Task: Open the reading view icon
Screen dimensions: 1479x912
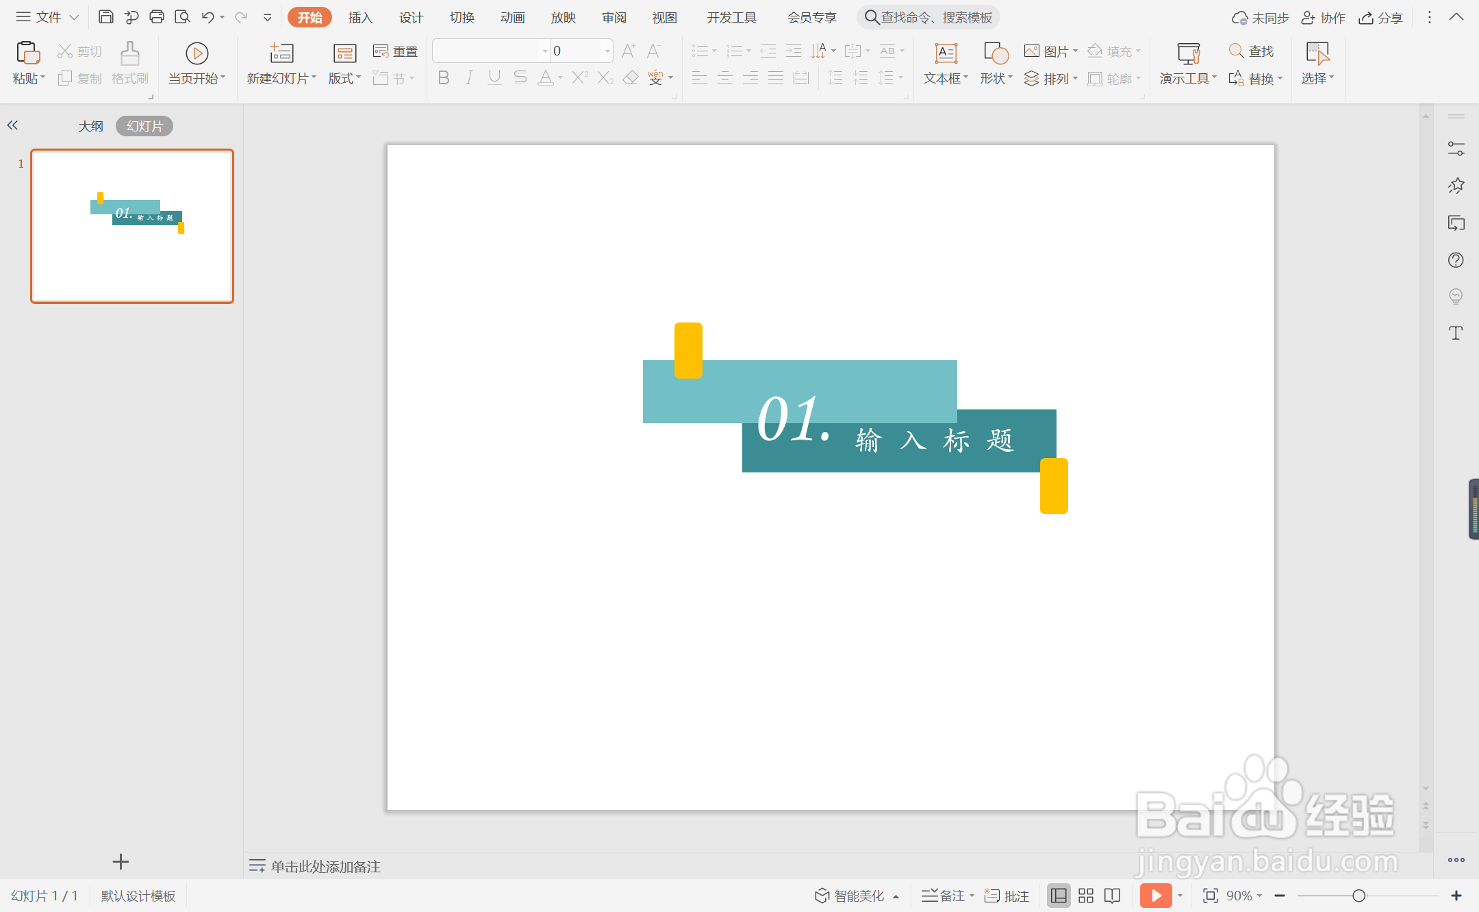Action: [1112, 896]
